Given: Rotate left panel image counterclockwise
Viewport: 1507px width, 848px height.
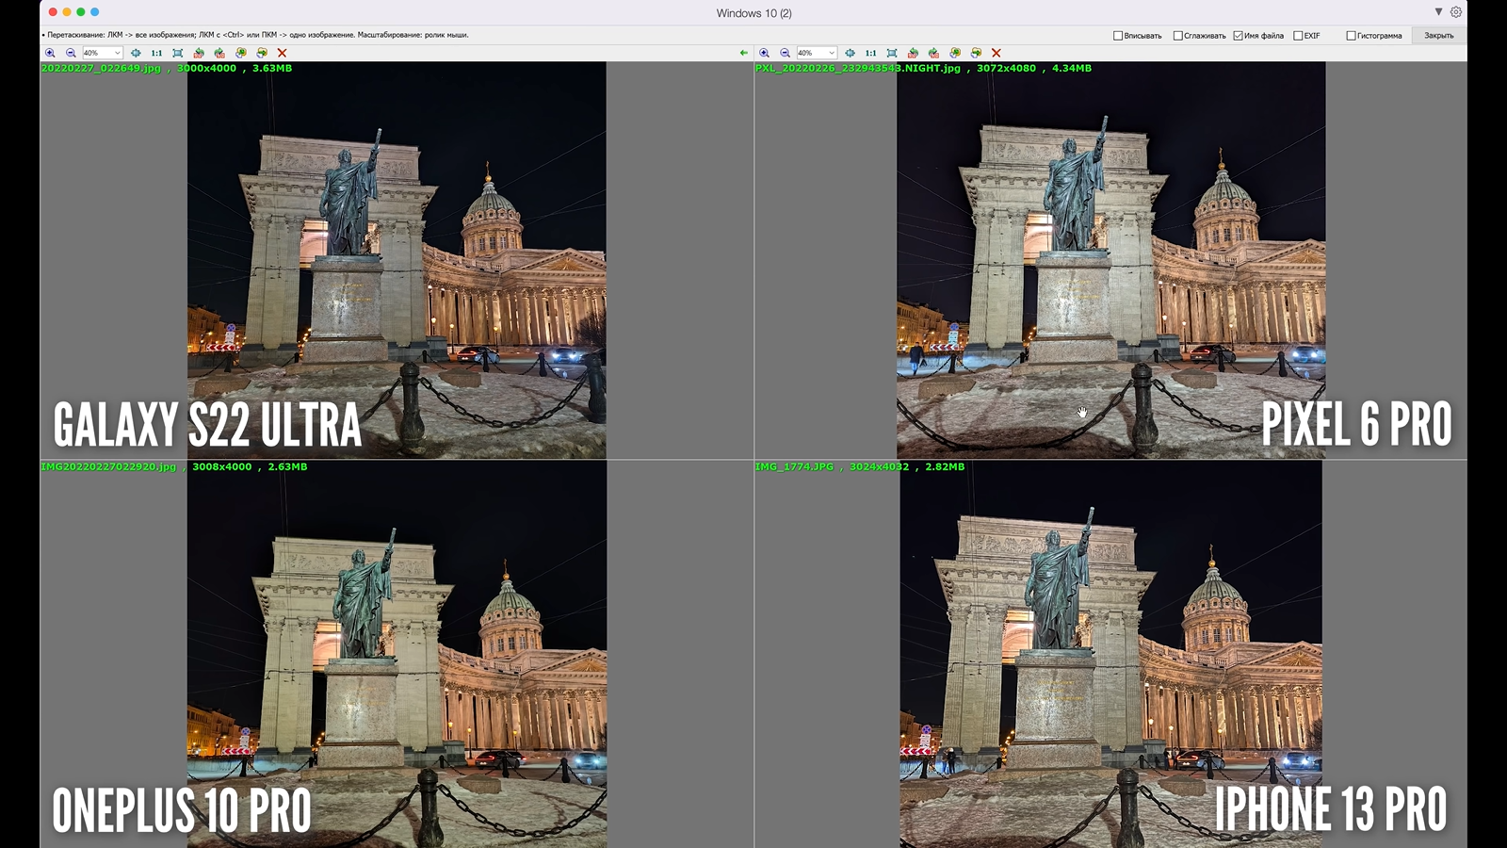Looking at the screenshot, I should click(199, 53).
